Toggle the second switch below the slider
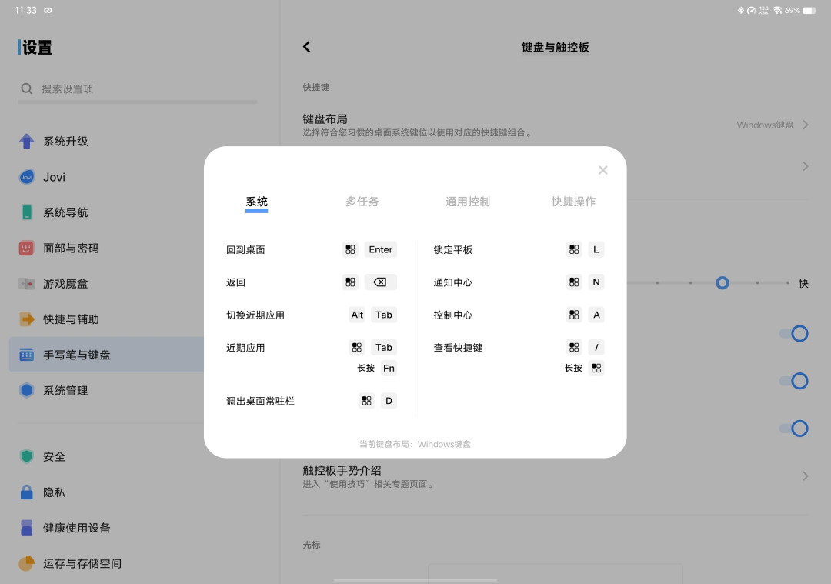The width and height of the screenshot is (831, 584). (x=794, y=381)
